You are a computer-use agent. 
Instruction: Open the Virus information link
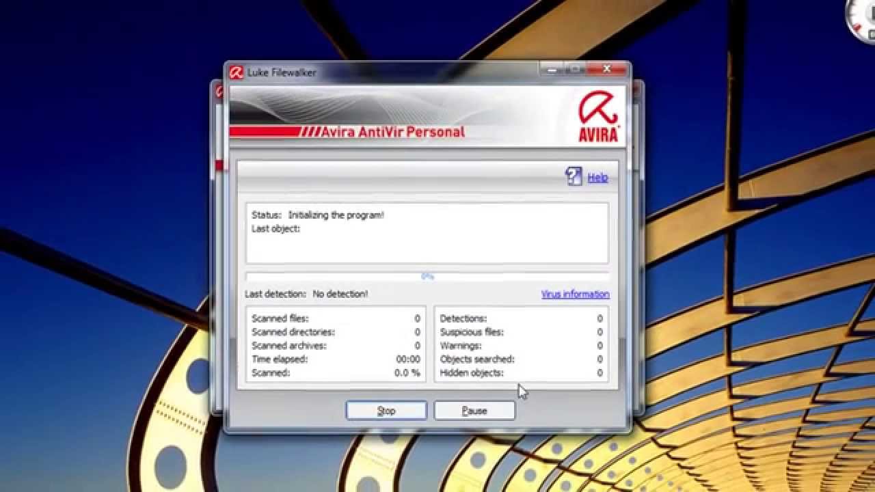[576, 294]
